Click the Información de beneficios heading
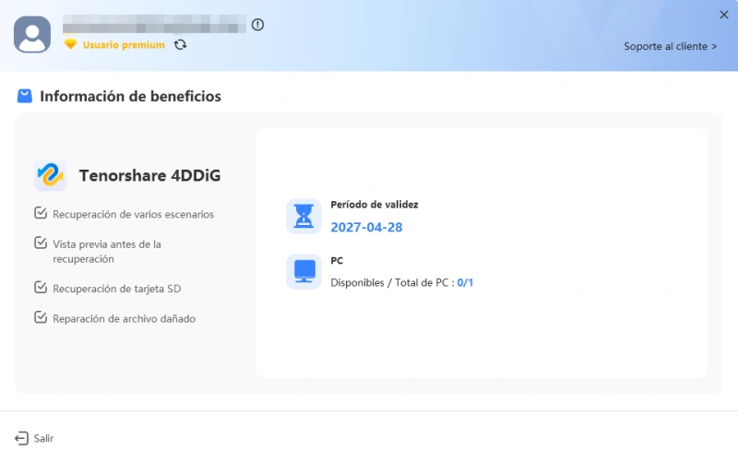This screenshot has height=462, width=738. (x=130, y=96)
